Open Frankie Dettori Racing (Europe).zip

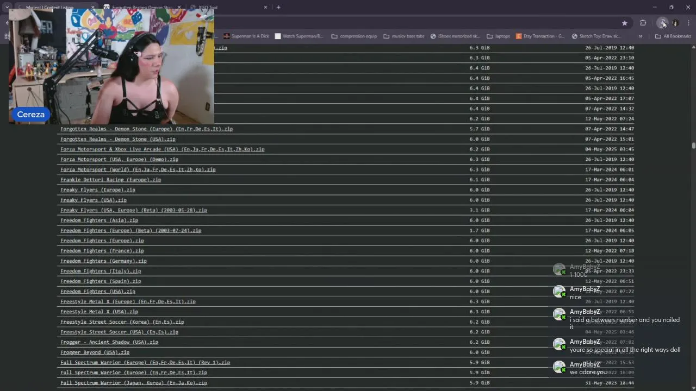point(110,180)
